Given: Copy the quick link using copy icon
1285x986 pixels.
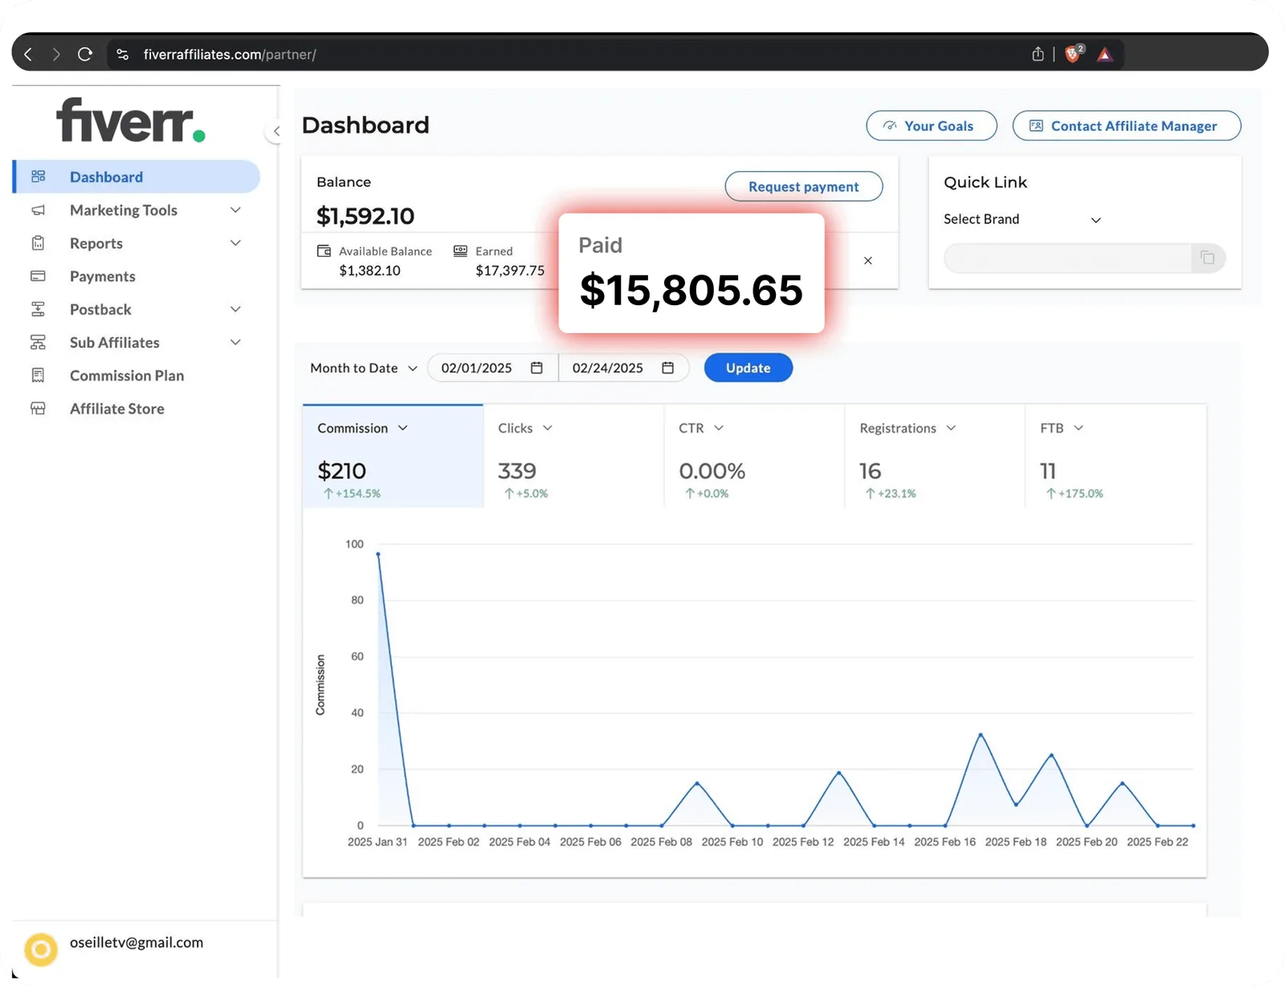Looking at the screenshot, I should [1208, 258].
